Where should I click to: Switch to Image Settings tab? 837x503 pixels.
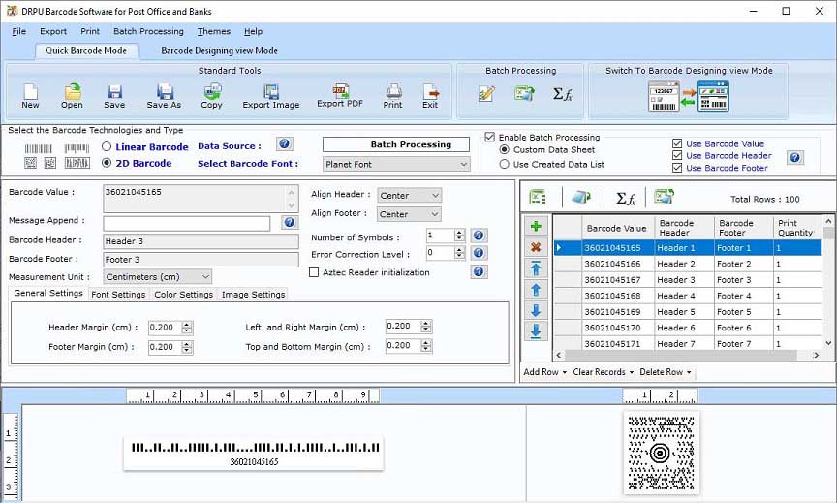pos(253,294)
